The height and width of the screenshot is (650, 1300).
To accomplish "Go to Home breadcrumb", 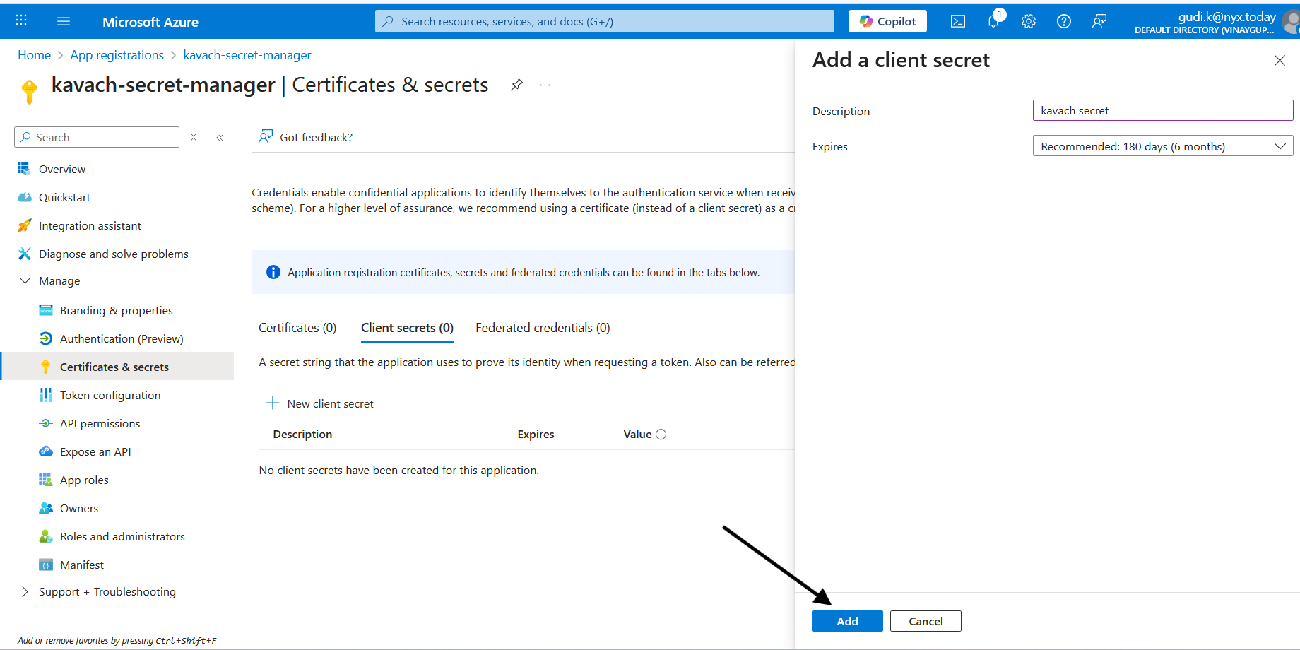I will (x=34, y=55).
